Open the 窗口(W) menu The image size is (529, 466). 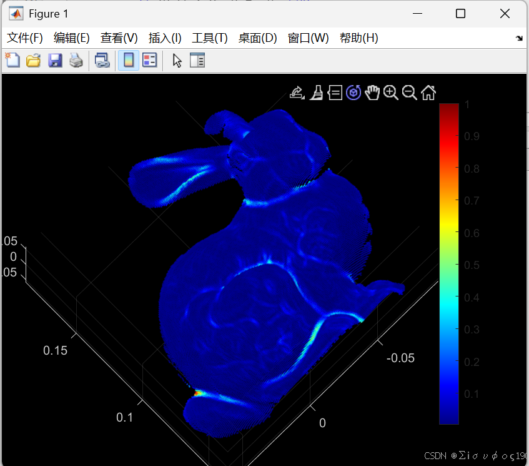(309, 38)
